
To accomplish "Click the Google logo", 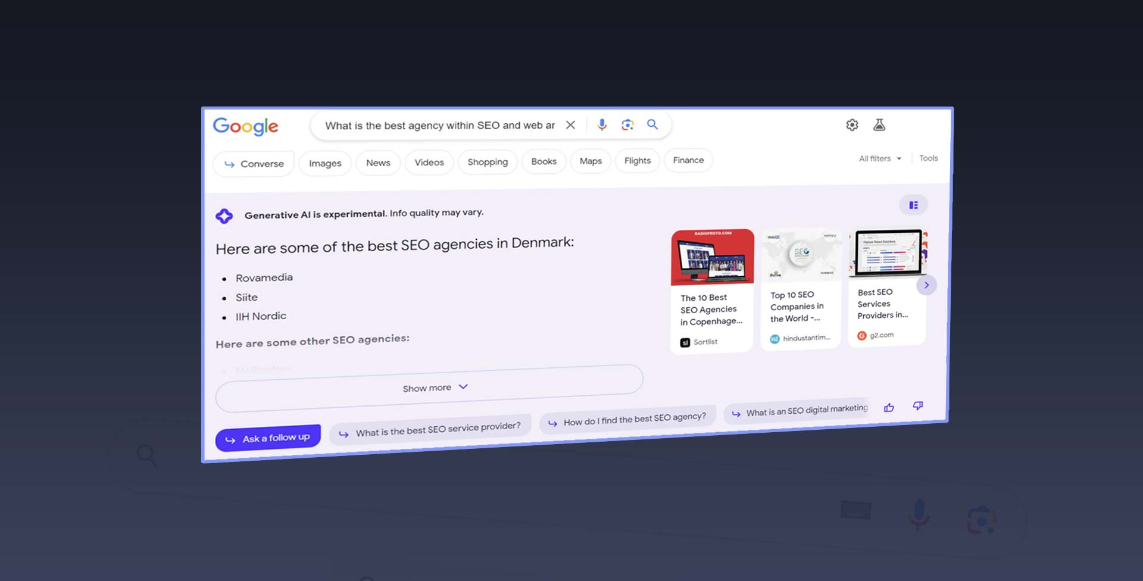I will 245,126.
